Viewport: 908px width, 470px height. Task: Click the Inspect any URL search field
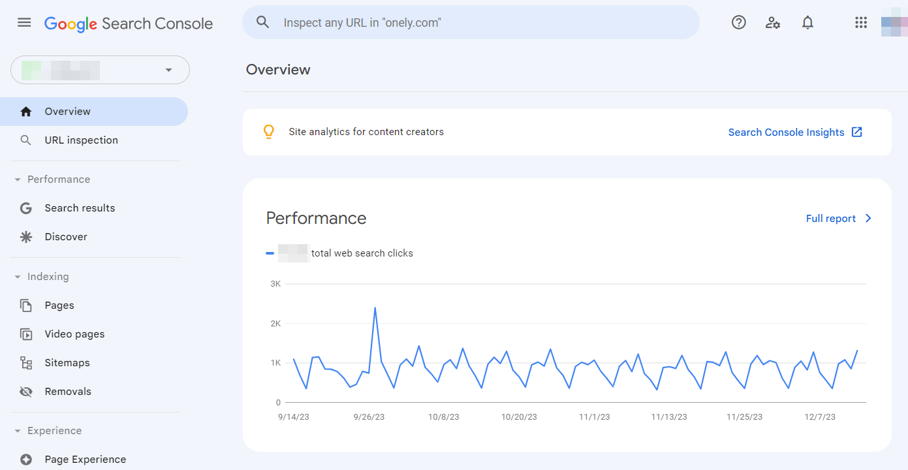point(470,23)
